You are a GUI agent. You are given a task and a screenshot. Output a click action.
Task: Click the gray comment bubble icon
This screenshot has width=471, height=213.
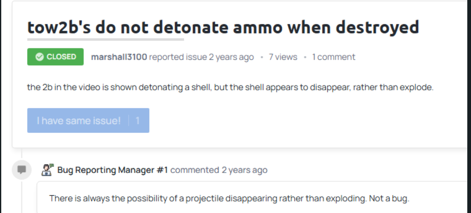pyautogui.click(x=22, y=169)
